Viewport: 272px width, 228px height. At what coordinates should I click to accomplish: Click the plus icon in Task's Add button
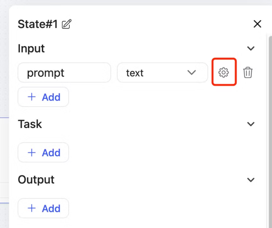point(32,152)
